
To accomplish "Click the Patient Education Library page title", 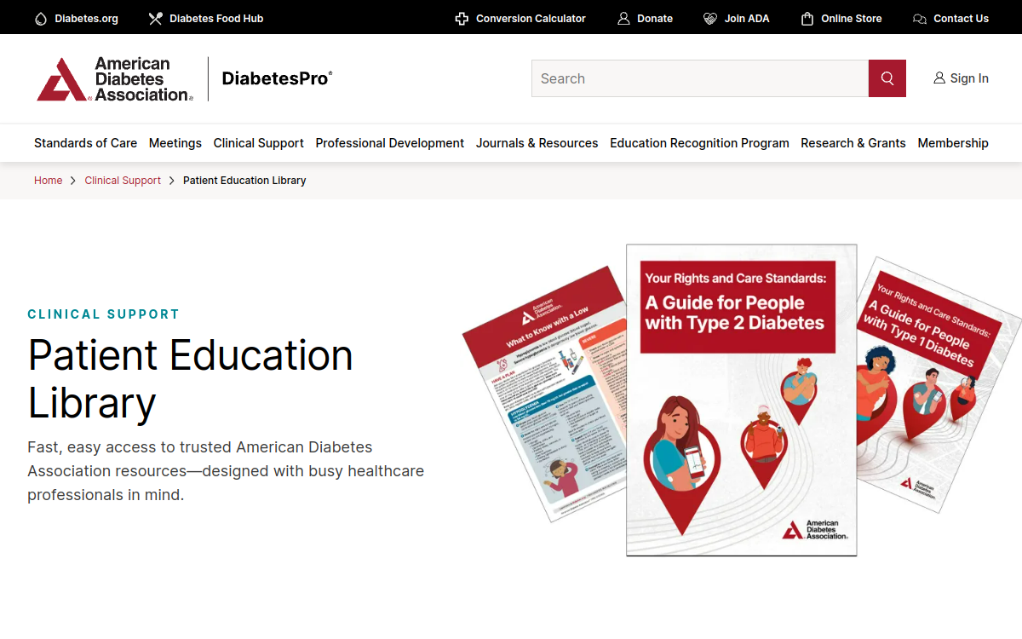I will [x=191, y=379].
